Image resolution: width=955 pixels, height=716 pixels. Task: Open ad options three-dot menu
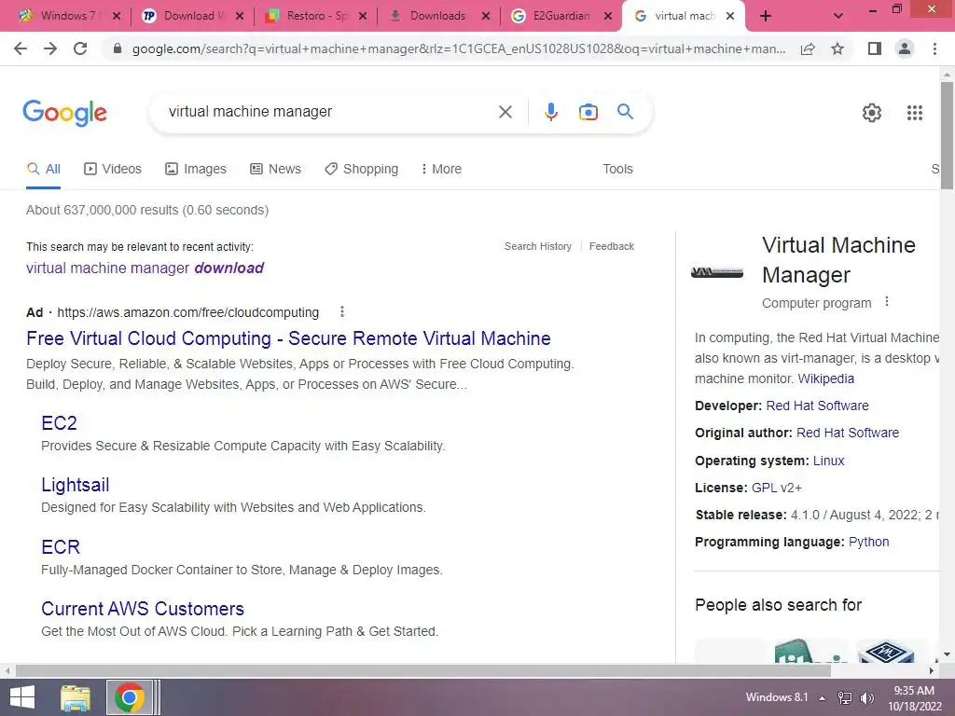342,311
